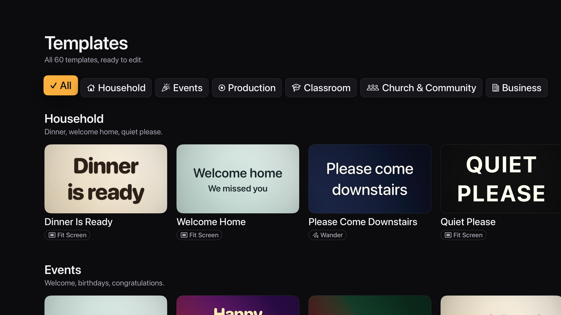The height and width of the screenshot is (315, 561).
Task: Select the Church & Community filter
Action: pos(421,88)
